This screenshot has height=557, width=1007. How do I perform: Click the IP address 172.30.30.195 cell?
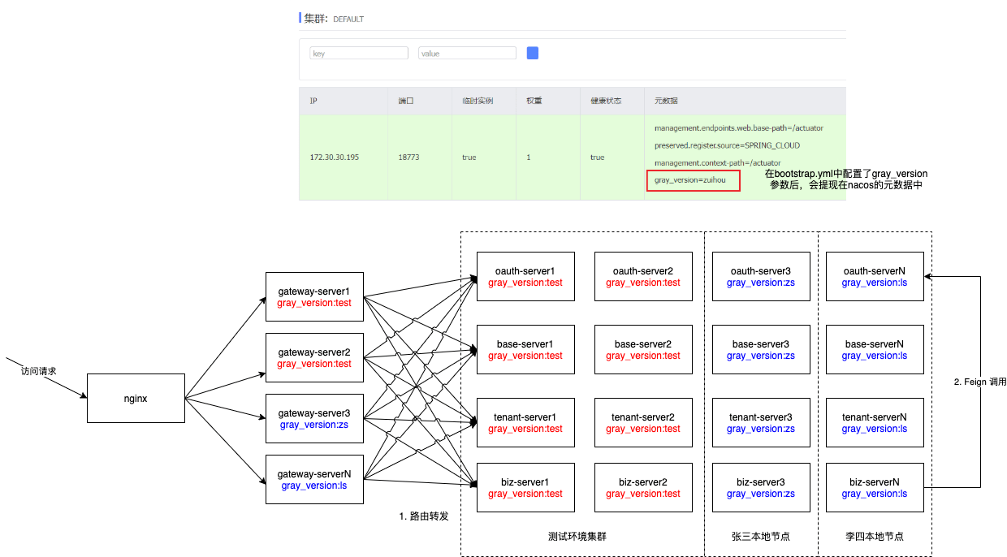pyautogui.click(x=335, y=157)
